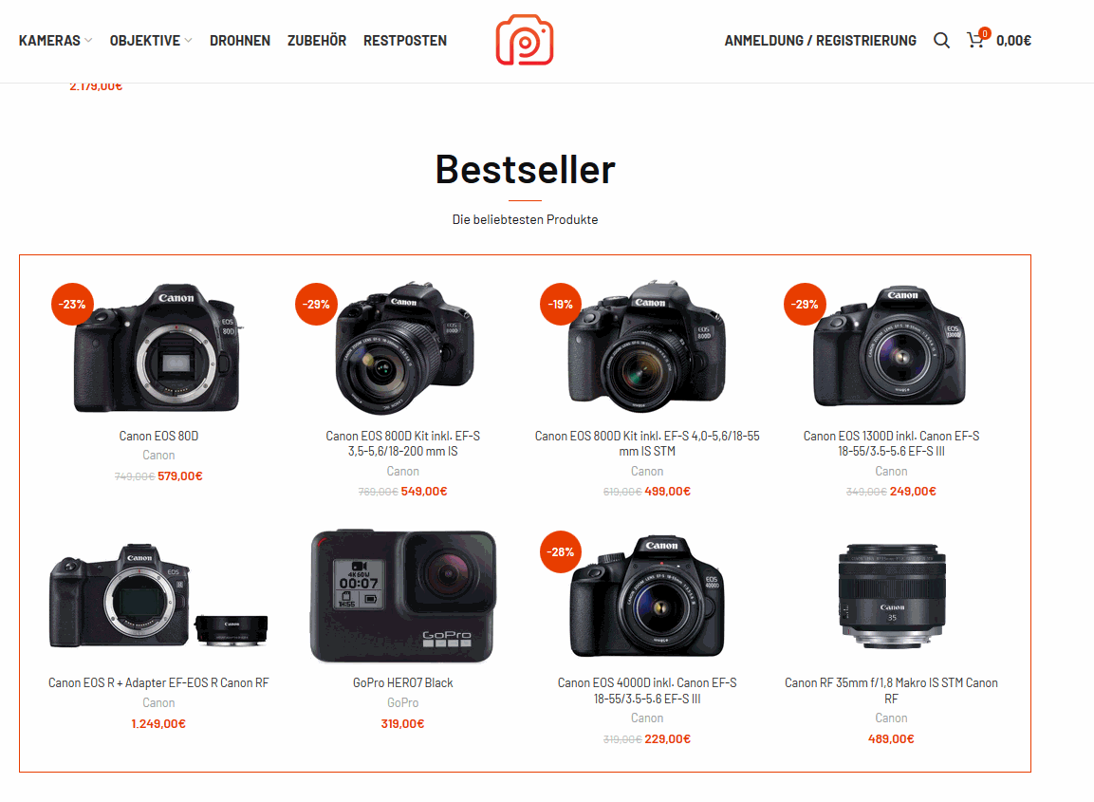The width and height of the screenshot is (1094, 802).
Task: Click the -28% badge on EOS 4000D
Action: tap(561, 551)
